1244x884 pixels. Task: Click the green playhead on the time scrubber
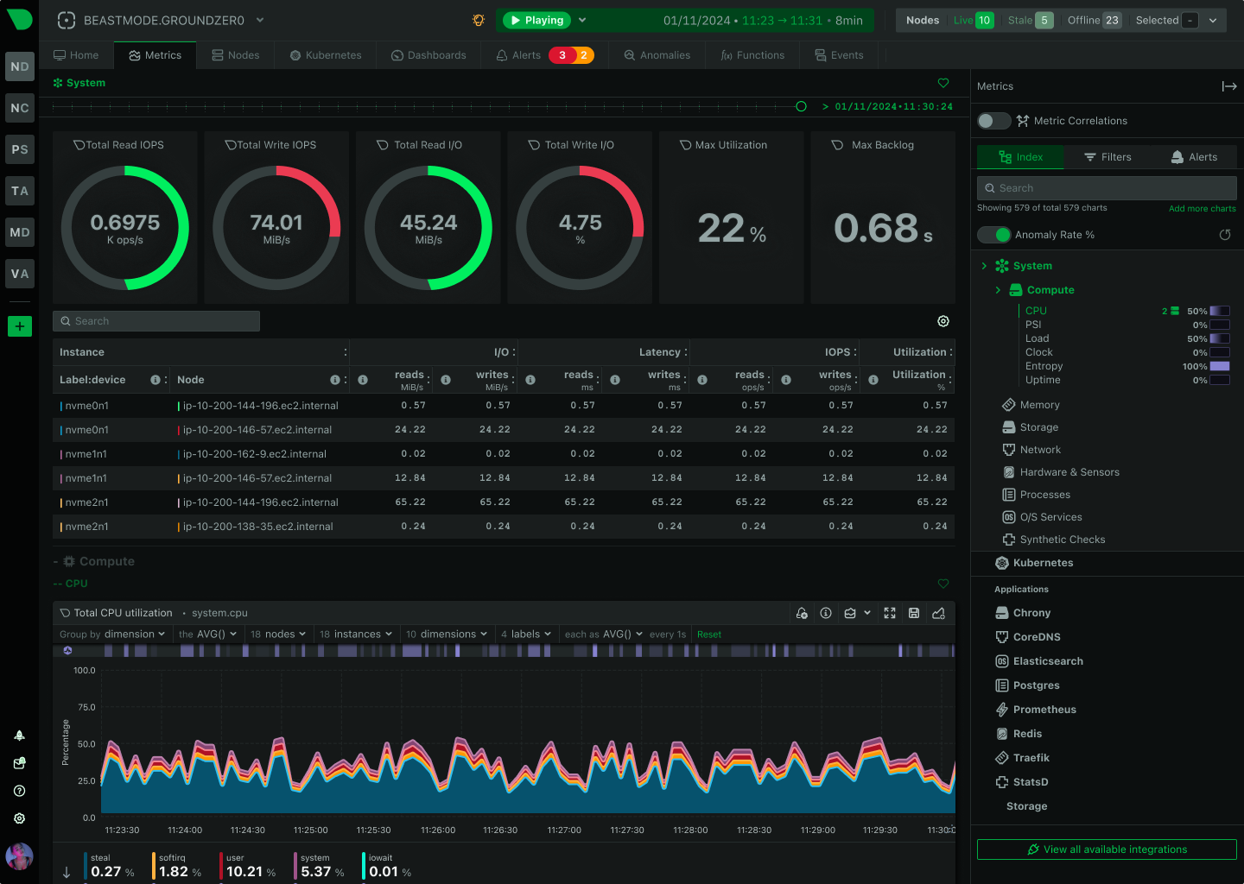pos(801,106)
